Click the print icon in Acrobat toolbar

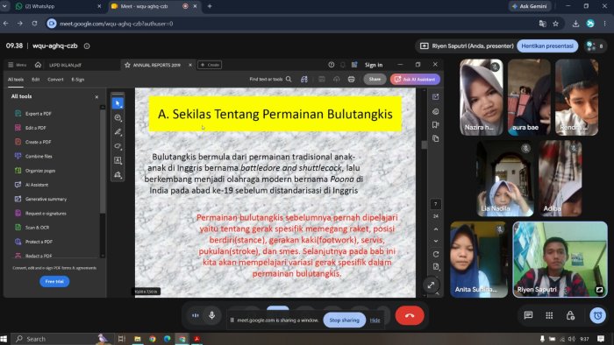tap(351, 80)
